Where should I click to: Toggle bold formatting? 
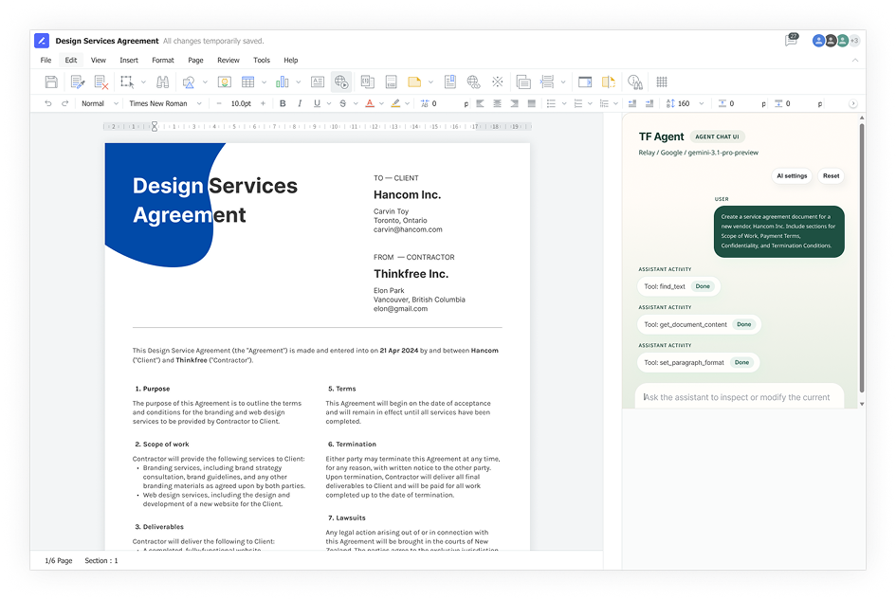(283, 103)
